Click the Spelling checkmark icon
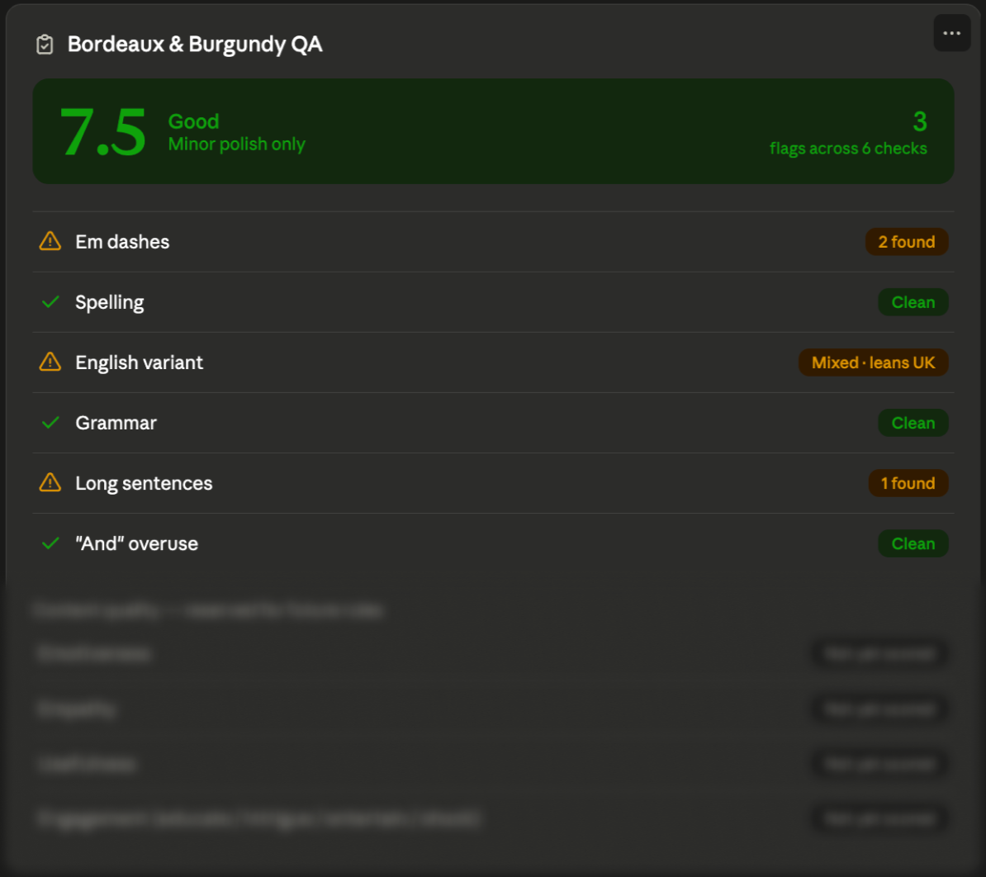This screenshot has height=877, width=986. [50, 301]
